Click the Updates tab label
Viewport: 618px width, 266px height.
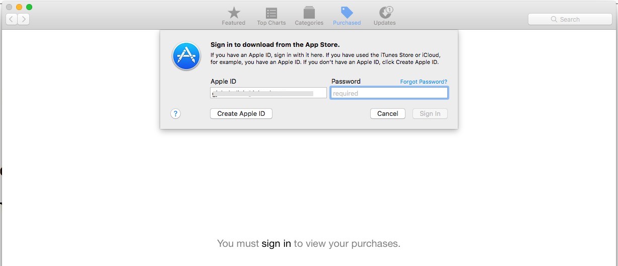(x=385, y=23)
